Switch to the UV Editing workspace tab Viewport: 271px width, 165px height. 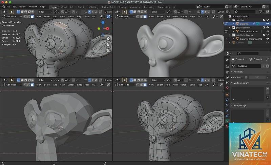(92, 7)
